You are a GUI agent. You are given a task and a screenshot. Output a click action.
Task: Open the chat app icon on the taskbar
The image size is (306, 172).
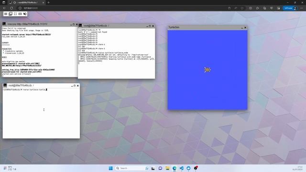tap(160, 168)
